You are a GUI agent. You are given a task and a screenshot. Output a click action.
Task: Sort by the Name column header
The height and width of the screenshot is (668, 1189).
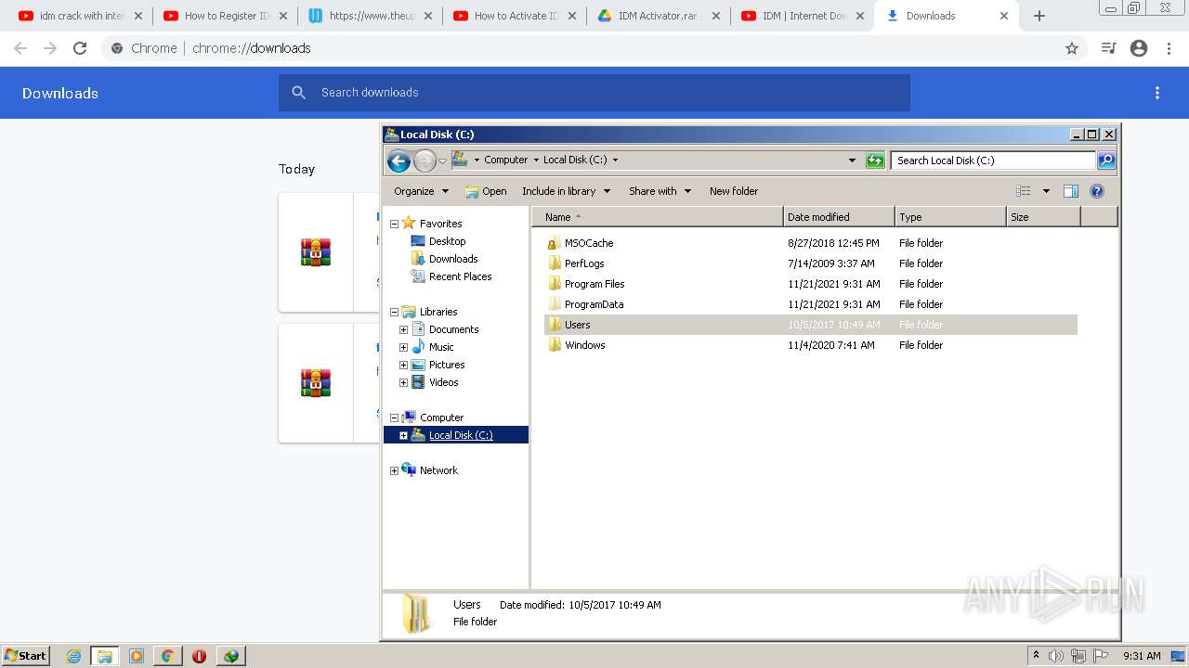click(x=658, y=217)
